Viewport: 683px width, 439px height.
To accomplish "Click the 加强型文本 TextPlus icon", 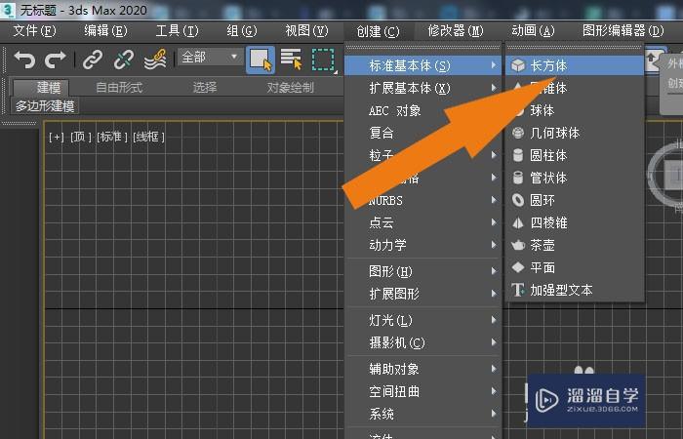I will 518,290.
